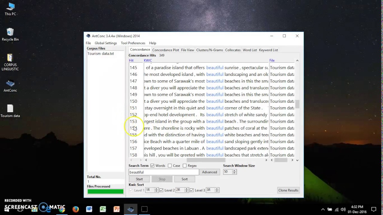Image resolution: width=383 pixels, height=215 pixels.
Task: Open the File menu
Action: coord(88,43)
